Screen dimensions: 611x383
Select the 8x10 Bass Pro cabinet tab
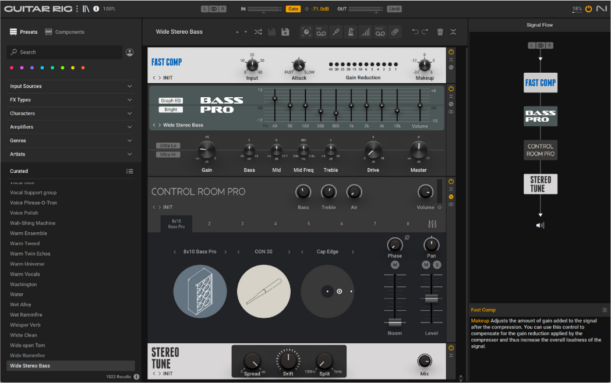pos(176,224)
